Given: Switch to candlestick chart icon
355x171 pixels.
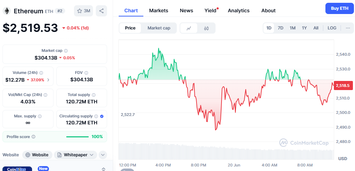Looking at the screenshot, I should 206,28.
